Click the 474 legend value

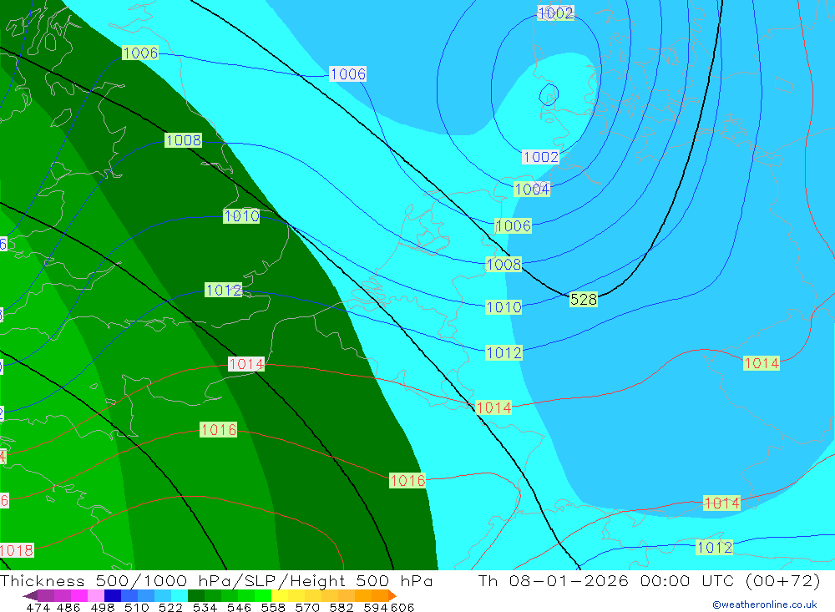point(38,607)
